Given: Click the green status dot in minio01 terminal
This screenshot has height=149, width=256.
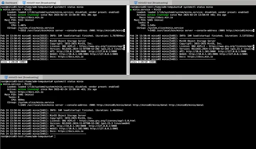Looking at the screenshot, I should (x=1, y=10).
